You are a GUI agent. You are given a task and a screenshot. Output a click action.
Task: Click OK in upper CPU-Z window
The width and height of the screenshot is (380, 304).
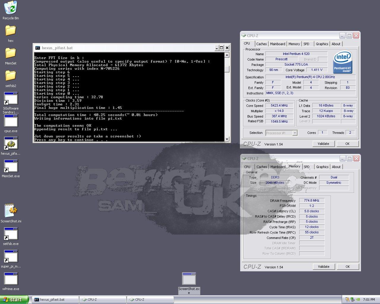point(347,144)
